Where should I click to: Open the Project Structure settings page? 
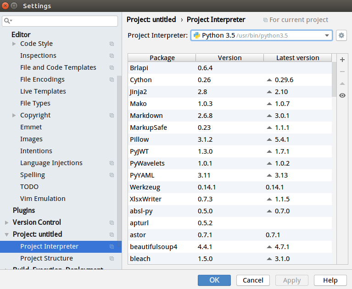[x=46, y=258]
